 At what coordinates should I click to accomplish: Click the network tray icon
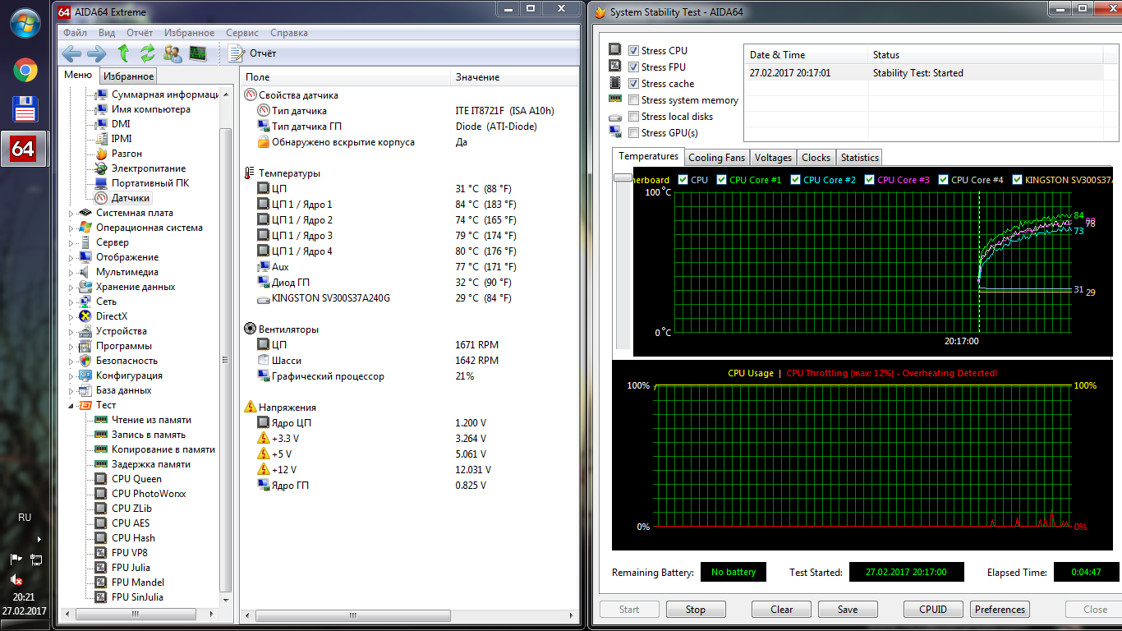pos(36,560)
